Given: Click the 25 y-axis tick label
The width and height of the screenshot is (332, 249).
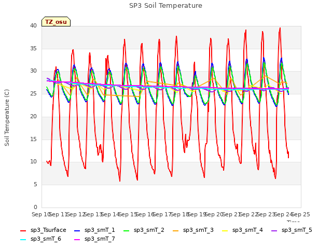Looking at the screenshot, I should point(33,93).
